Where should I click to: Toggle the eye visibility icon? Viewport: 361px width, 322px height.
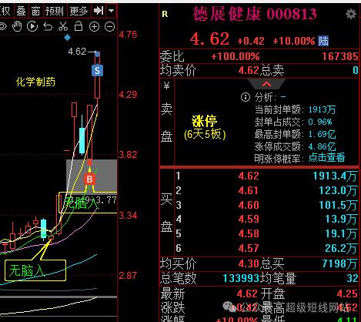2,26
